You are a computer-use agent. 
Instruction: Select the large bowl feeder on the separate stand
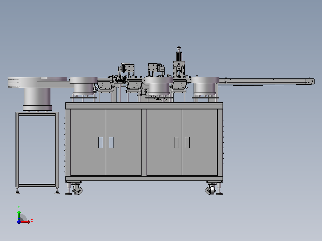[37, 93]
